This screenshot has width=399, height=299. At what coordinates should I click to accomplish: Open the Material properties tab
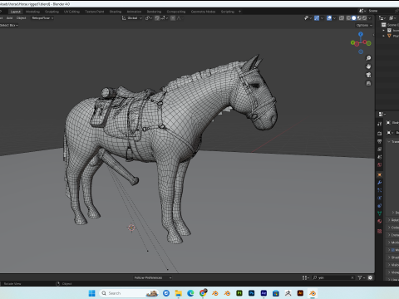coord(380,221)
